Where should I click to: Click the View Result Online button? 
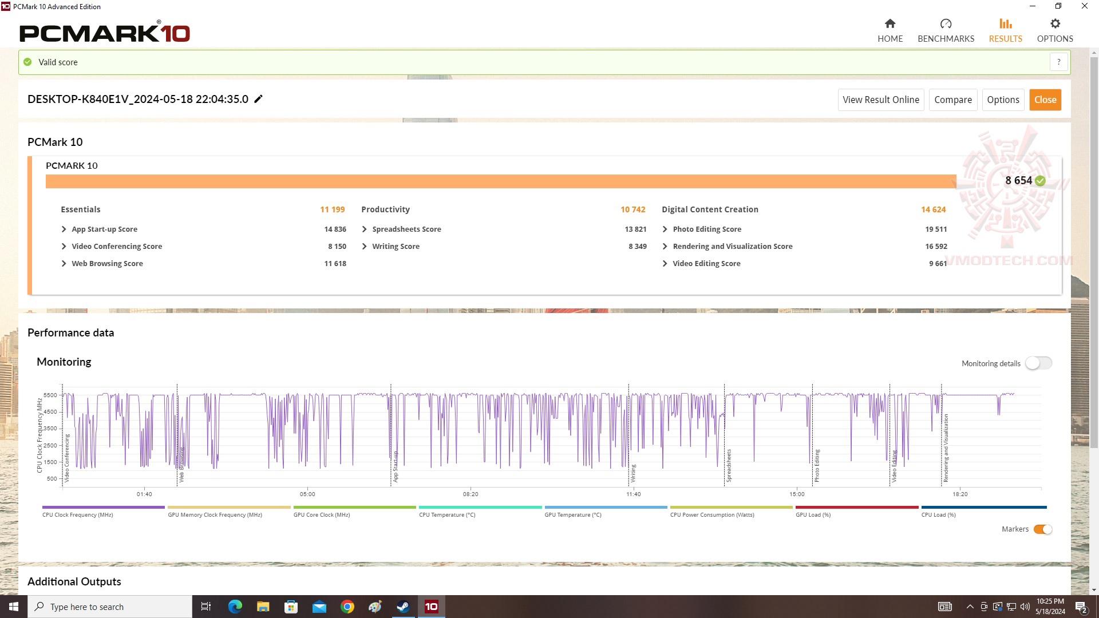(880, 100)
